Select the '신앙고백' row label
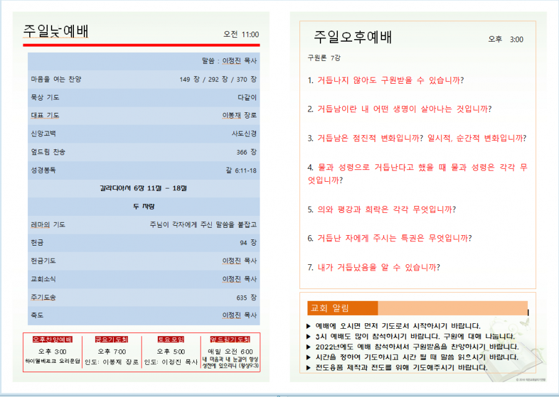Screen dimensions: 559x397 pos(43,133)
